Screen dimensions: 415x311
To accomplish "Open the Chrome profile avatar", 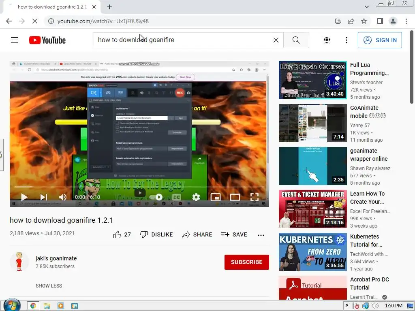I will 393,21.
